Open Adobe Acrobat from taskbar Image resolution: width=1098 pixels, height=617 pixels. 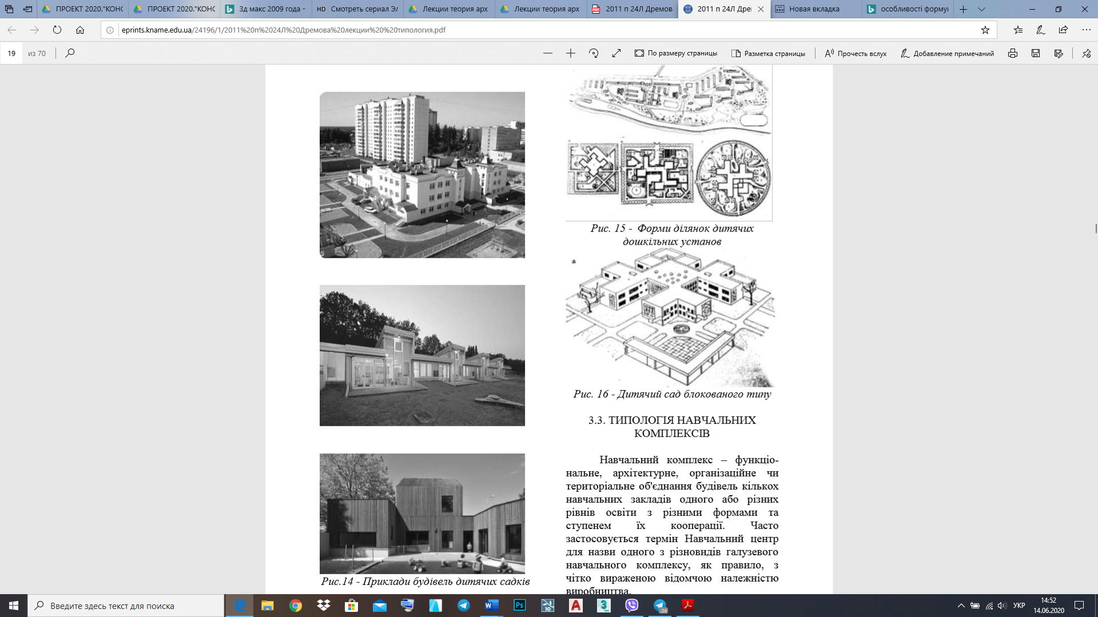pos(688,606)
